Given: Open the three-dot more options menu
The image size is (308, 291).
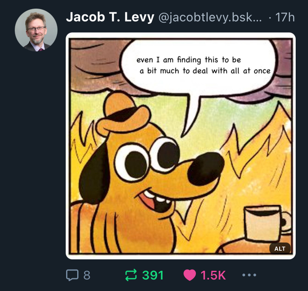Looking at the screenshot, I should pyautogui.click(x=249, y=275).
